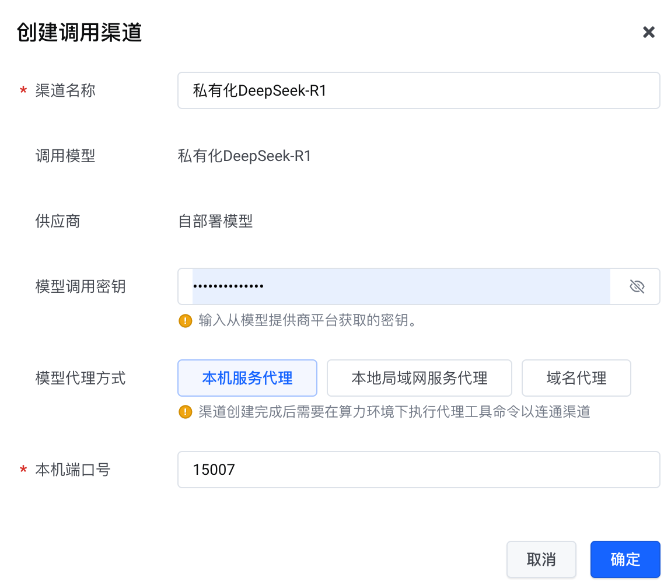This screenshot has height=588, width=671.
Task: Confirm with the blue 确定 button
Action: [x=625, y=559]
